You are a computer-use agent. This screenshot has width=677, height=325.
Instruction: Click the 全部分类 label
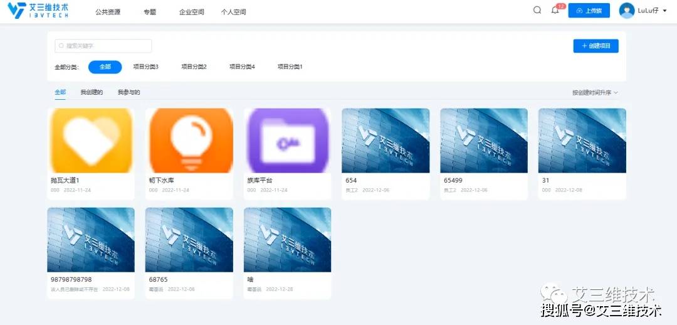click(x=66, y=67)
